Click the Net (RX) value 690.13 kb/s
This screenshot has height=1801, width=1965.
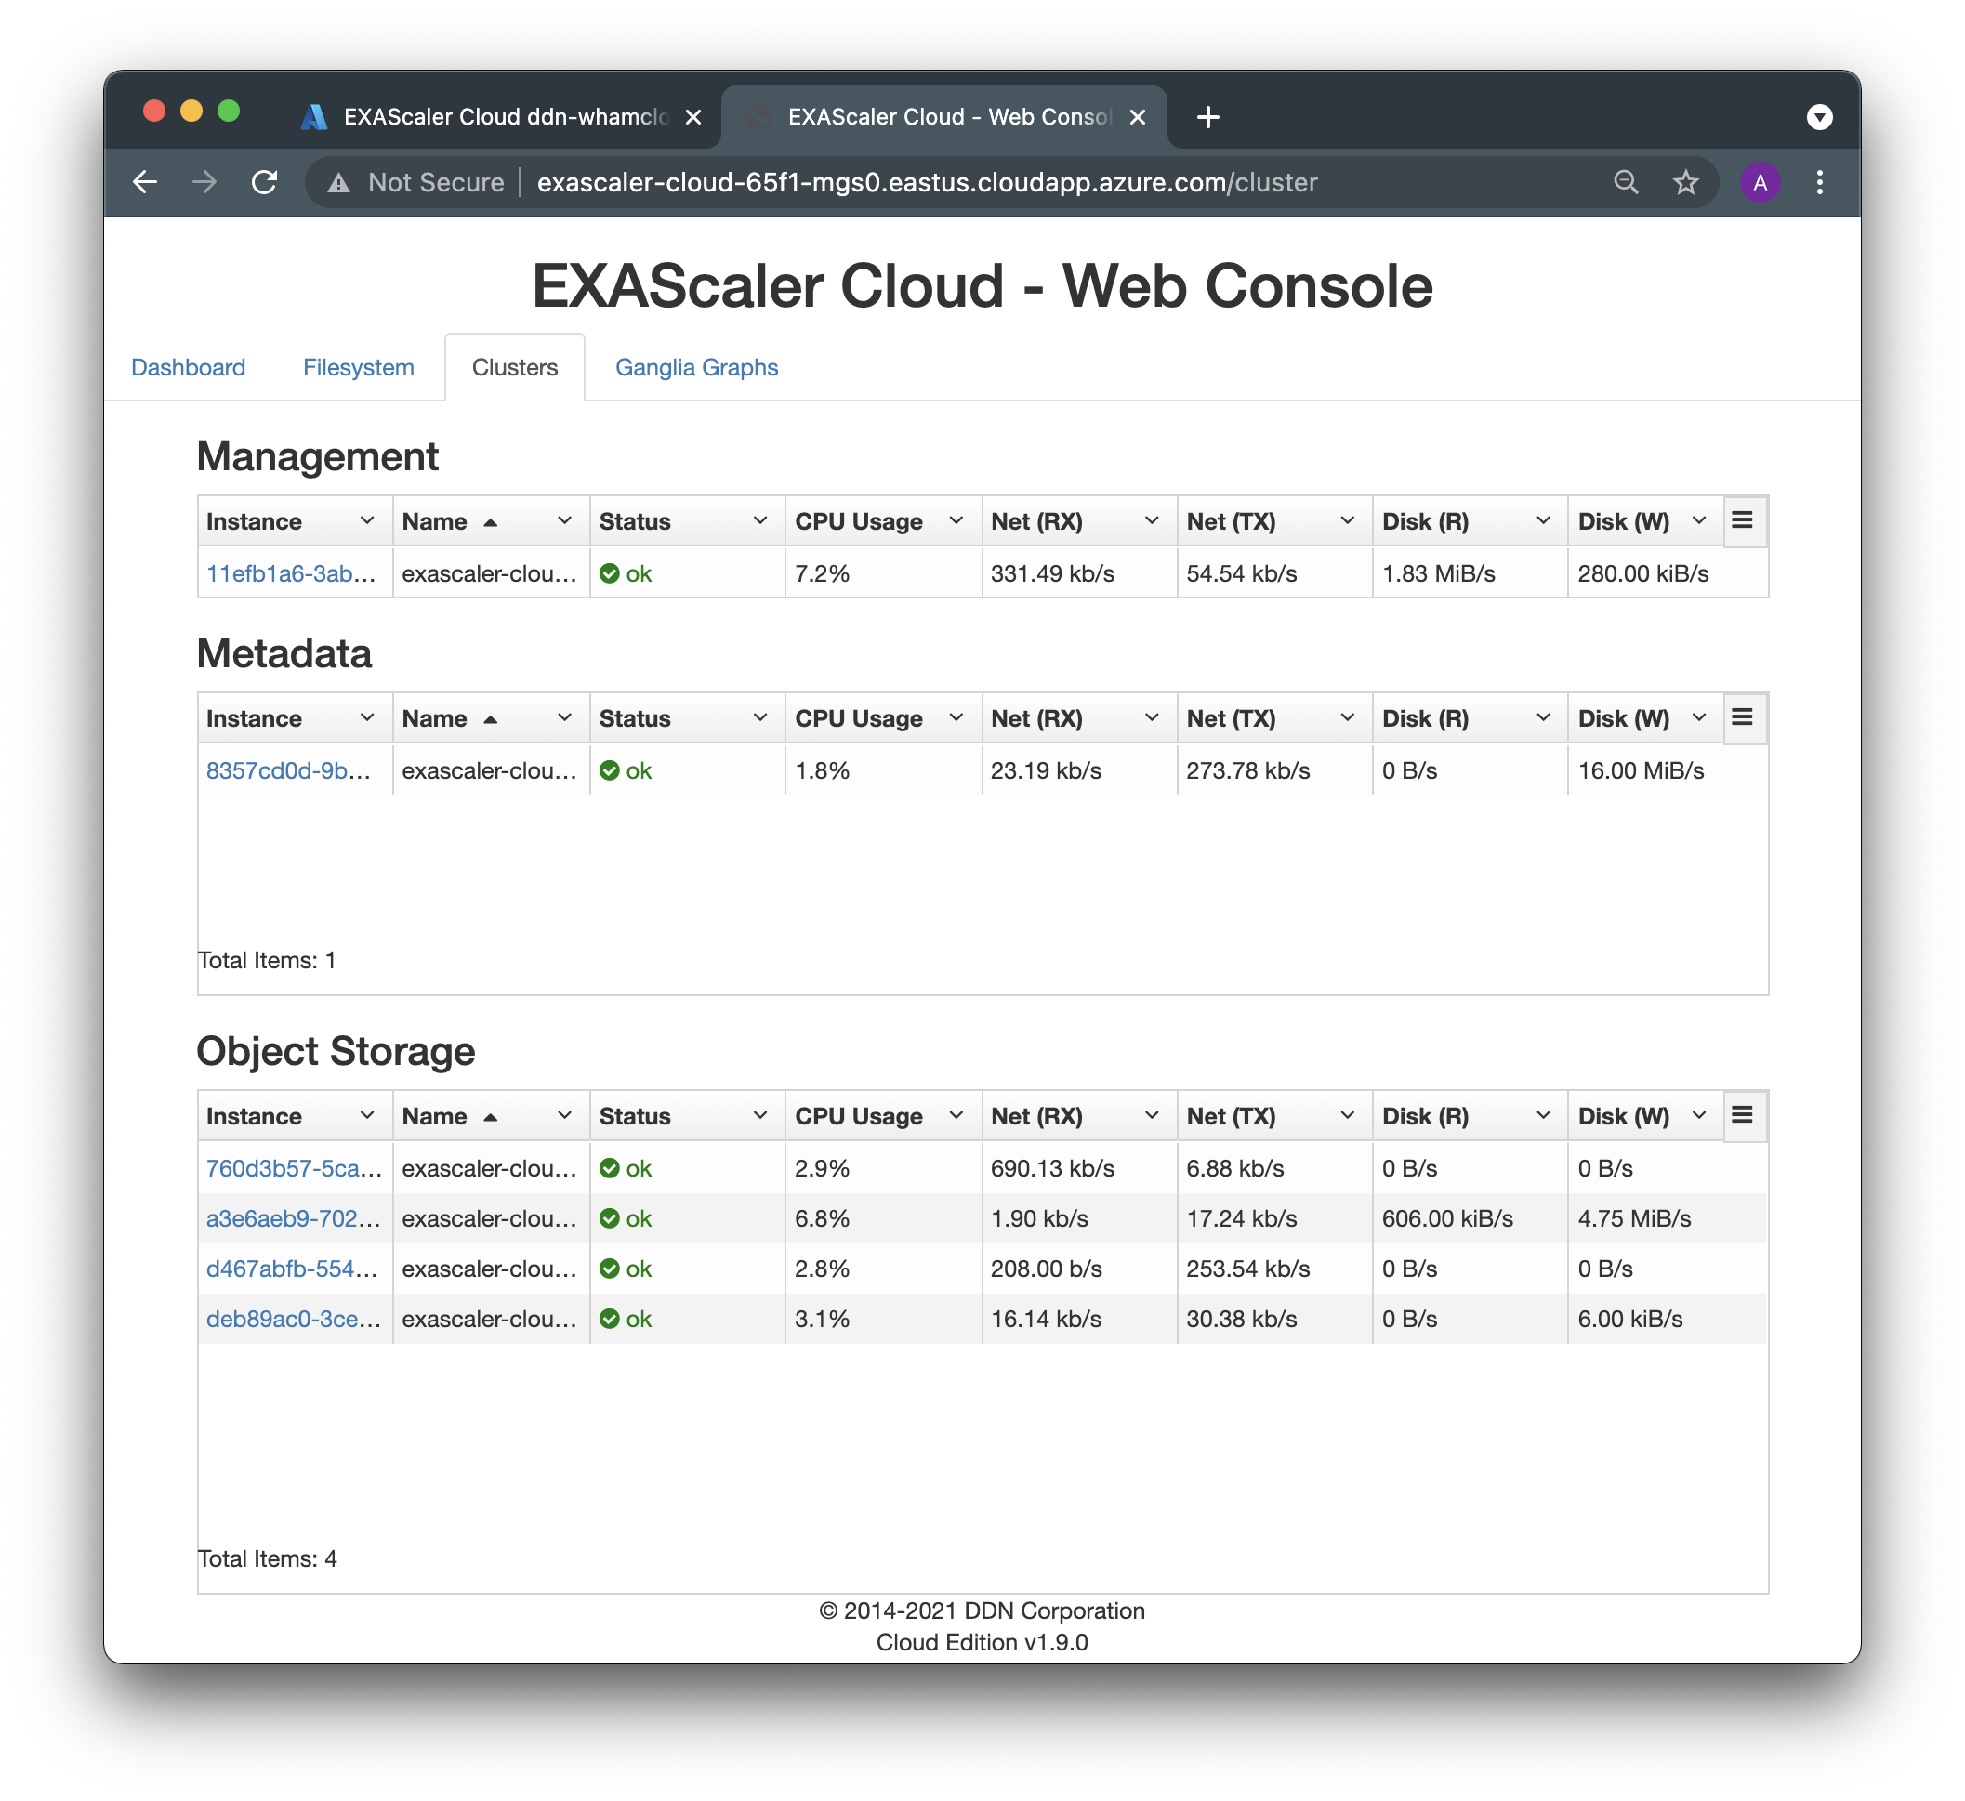1051,1168
